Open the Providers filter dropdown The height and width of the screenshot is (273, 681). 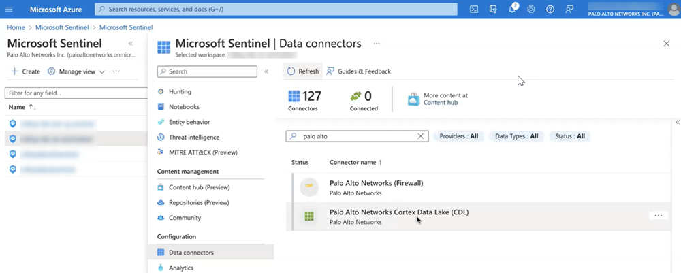[x=458, y=136]
